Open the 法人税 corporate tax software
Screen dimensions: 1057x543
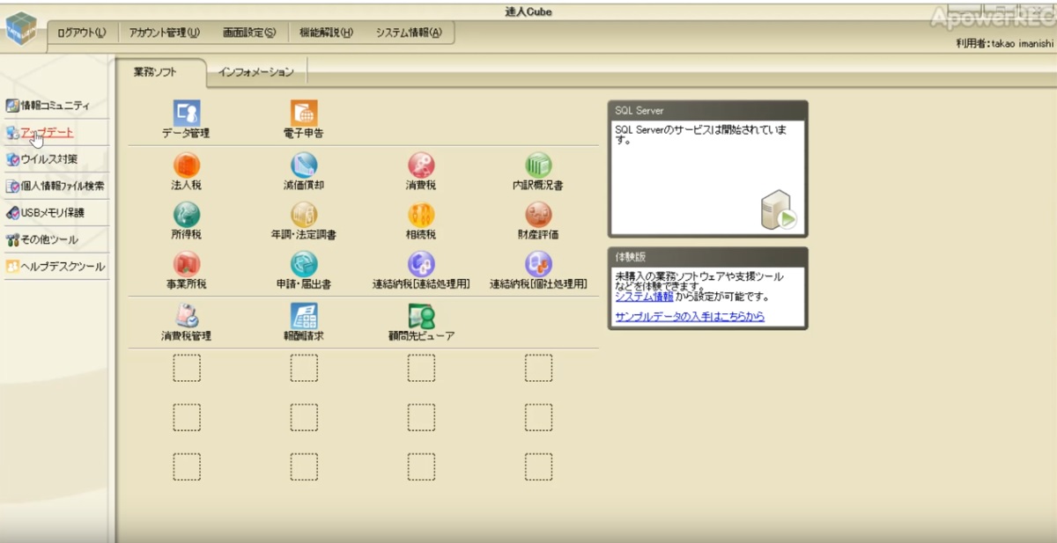(x=186, y=171)
